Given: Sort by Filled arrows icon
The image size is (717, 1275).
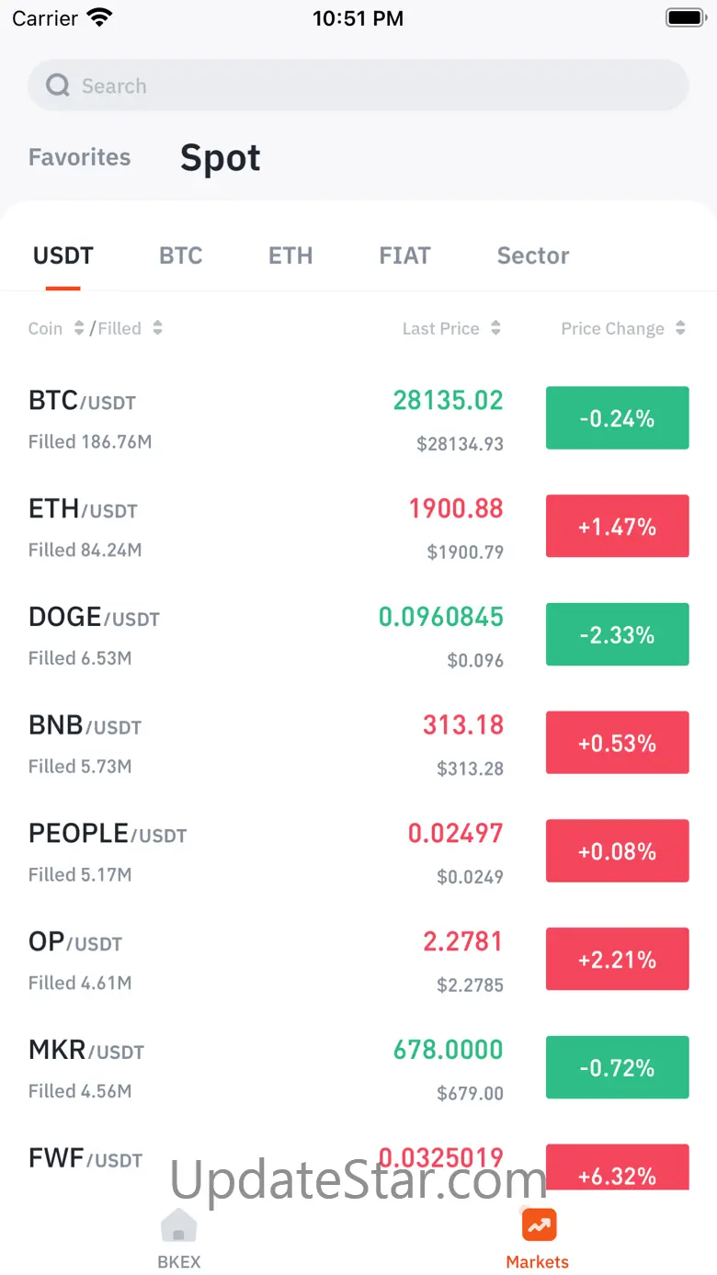Looking at the screenshot, I should [x=158, y=328].
